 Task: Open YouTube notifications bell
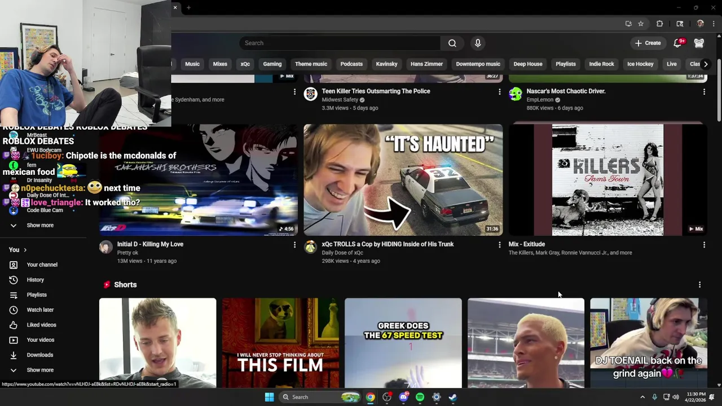coord(679,43)
